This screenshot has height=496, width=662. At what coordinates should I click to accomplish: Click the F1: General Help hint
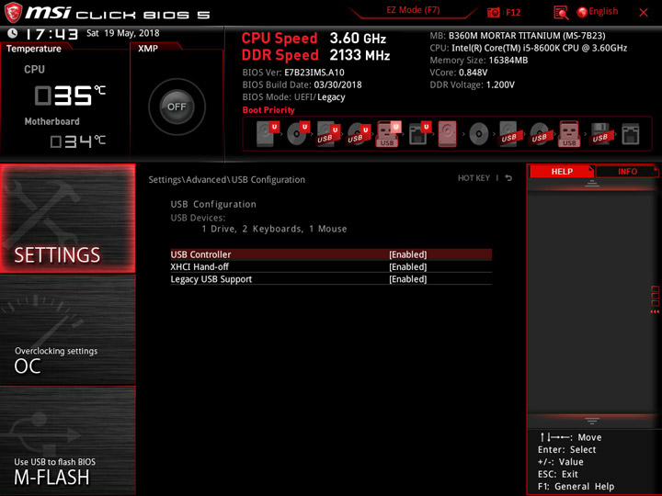576,486
